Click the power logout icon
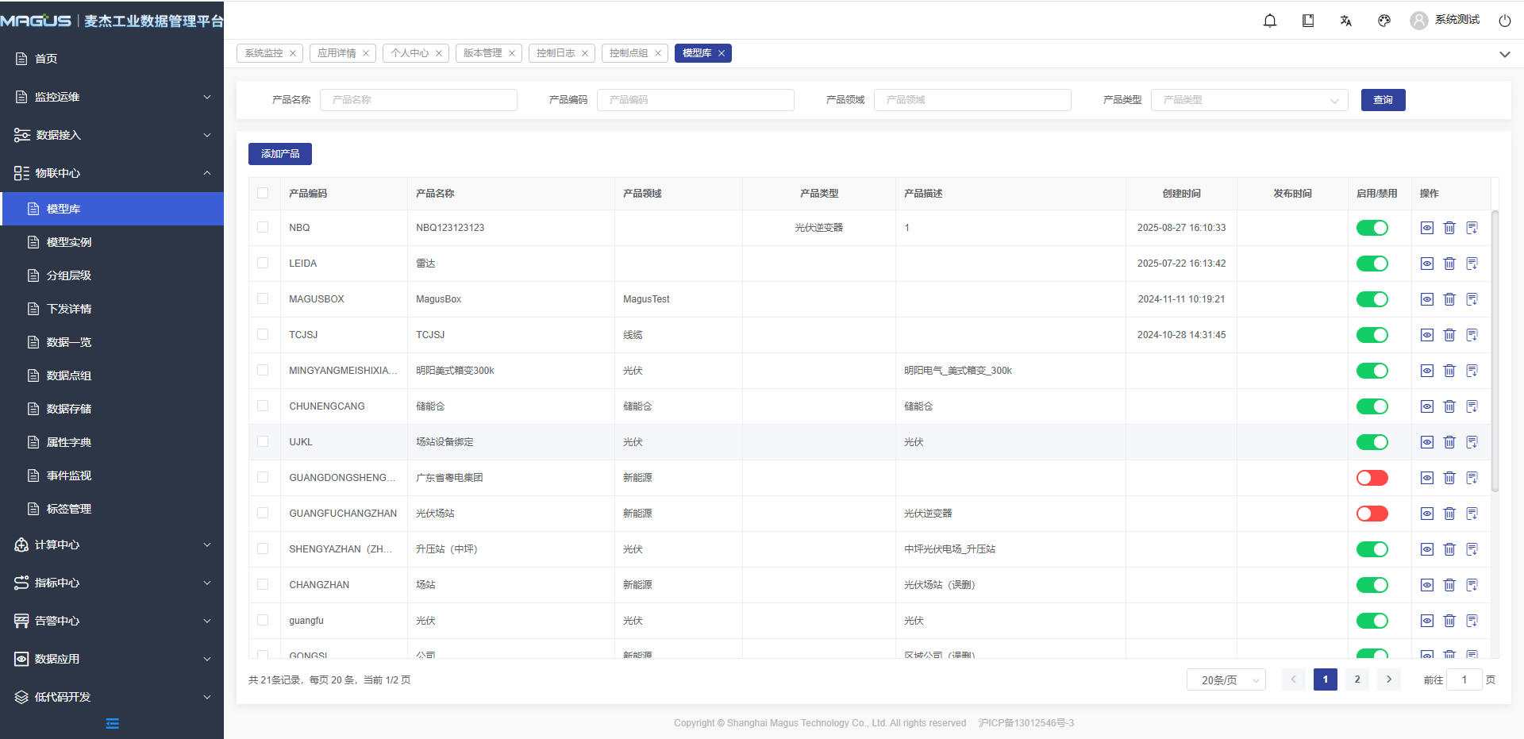The height and width of the screenshot is (739, 1524). [1504, 21]
